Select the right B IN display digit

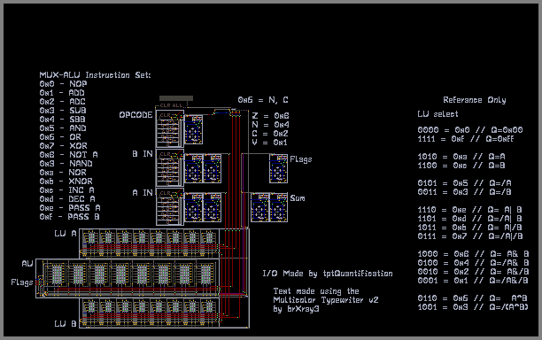(x=213, y=168)
